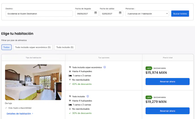Click the -42% discount badge
Image resolution: width=195 pixels, height=119 pixels.
coord(149,68)
